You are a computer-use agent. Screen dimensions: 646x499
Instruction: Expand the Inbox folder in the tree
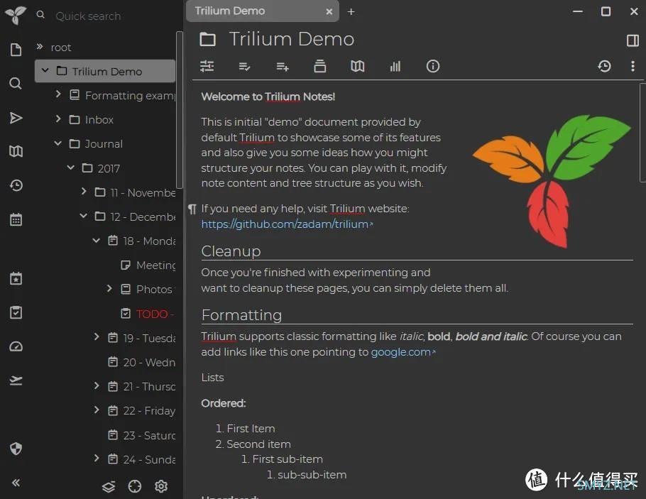click(x=58, y=119)
